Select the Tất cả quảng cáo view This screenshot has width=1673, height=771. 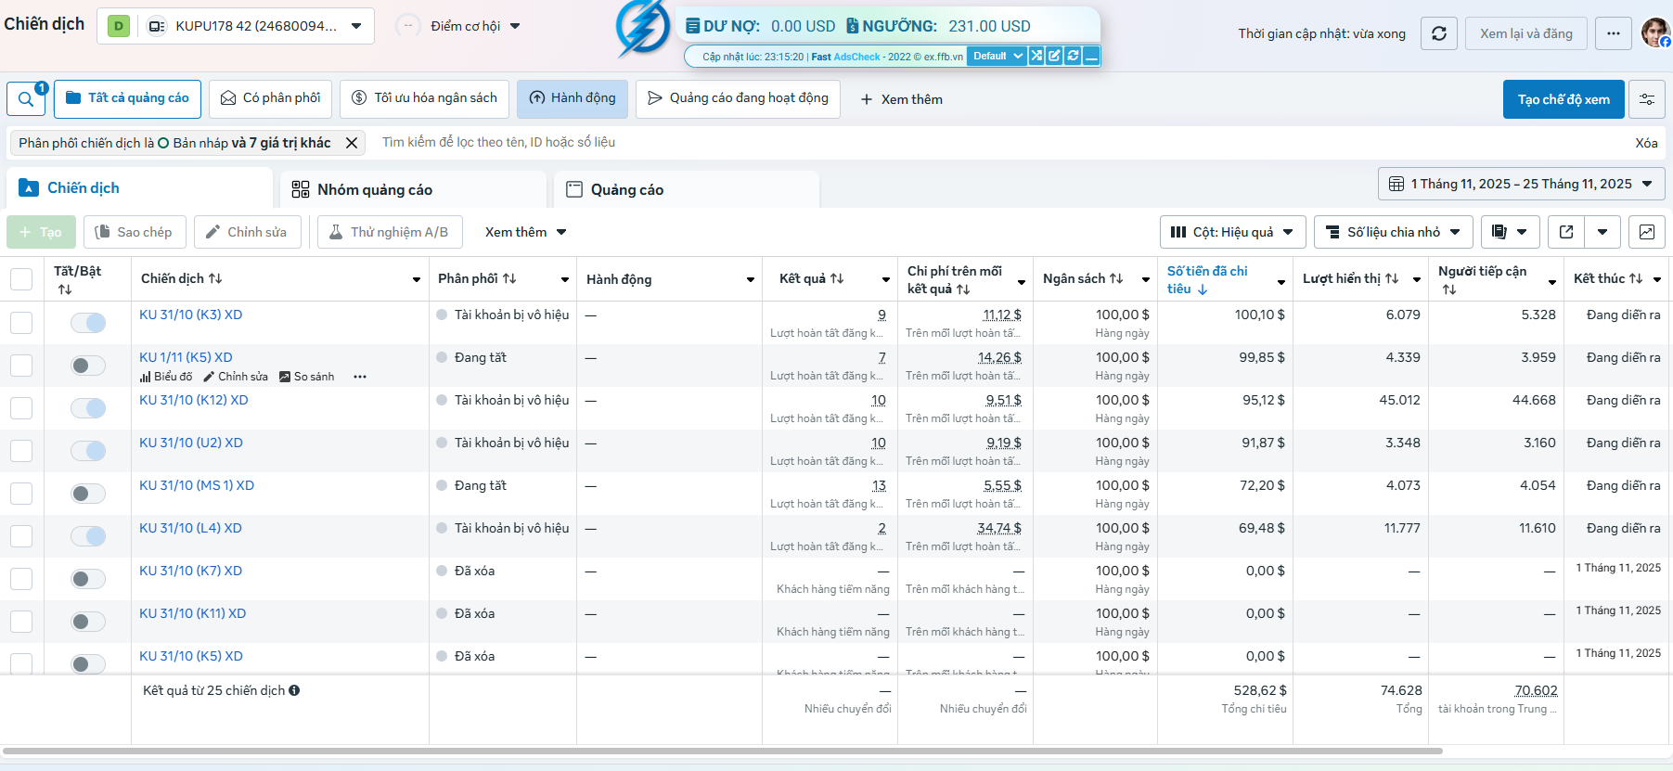coord(127,98)
